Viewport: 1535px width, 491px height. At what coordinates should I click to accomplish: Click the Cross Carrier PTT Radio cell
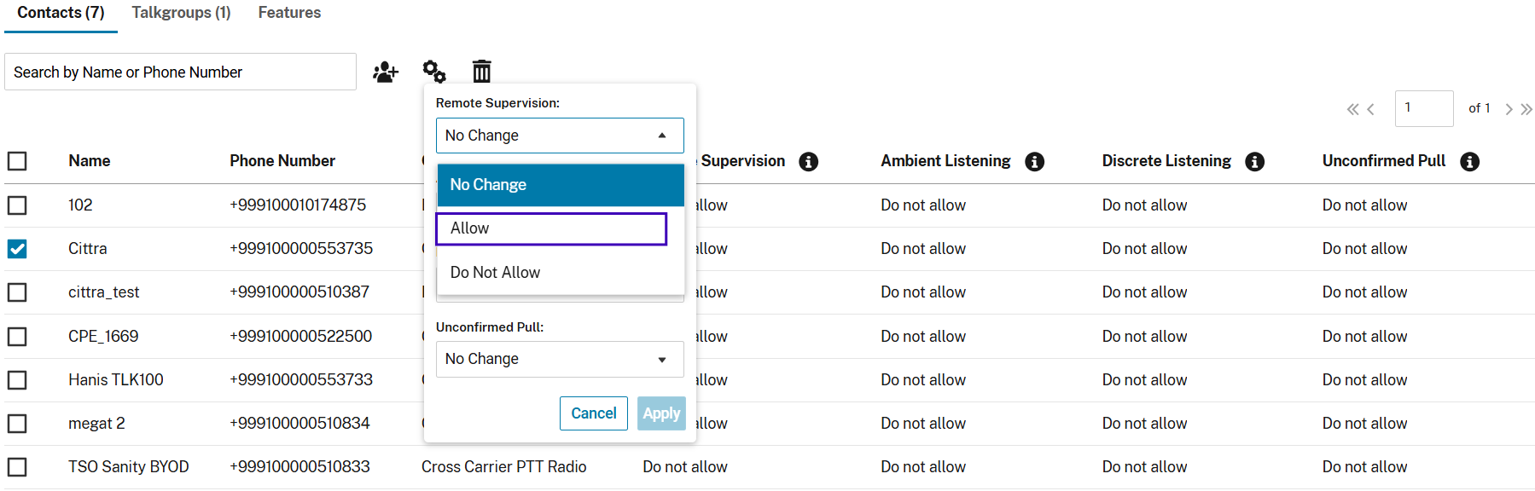[504, 467]
